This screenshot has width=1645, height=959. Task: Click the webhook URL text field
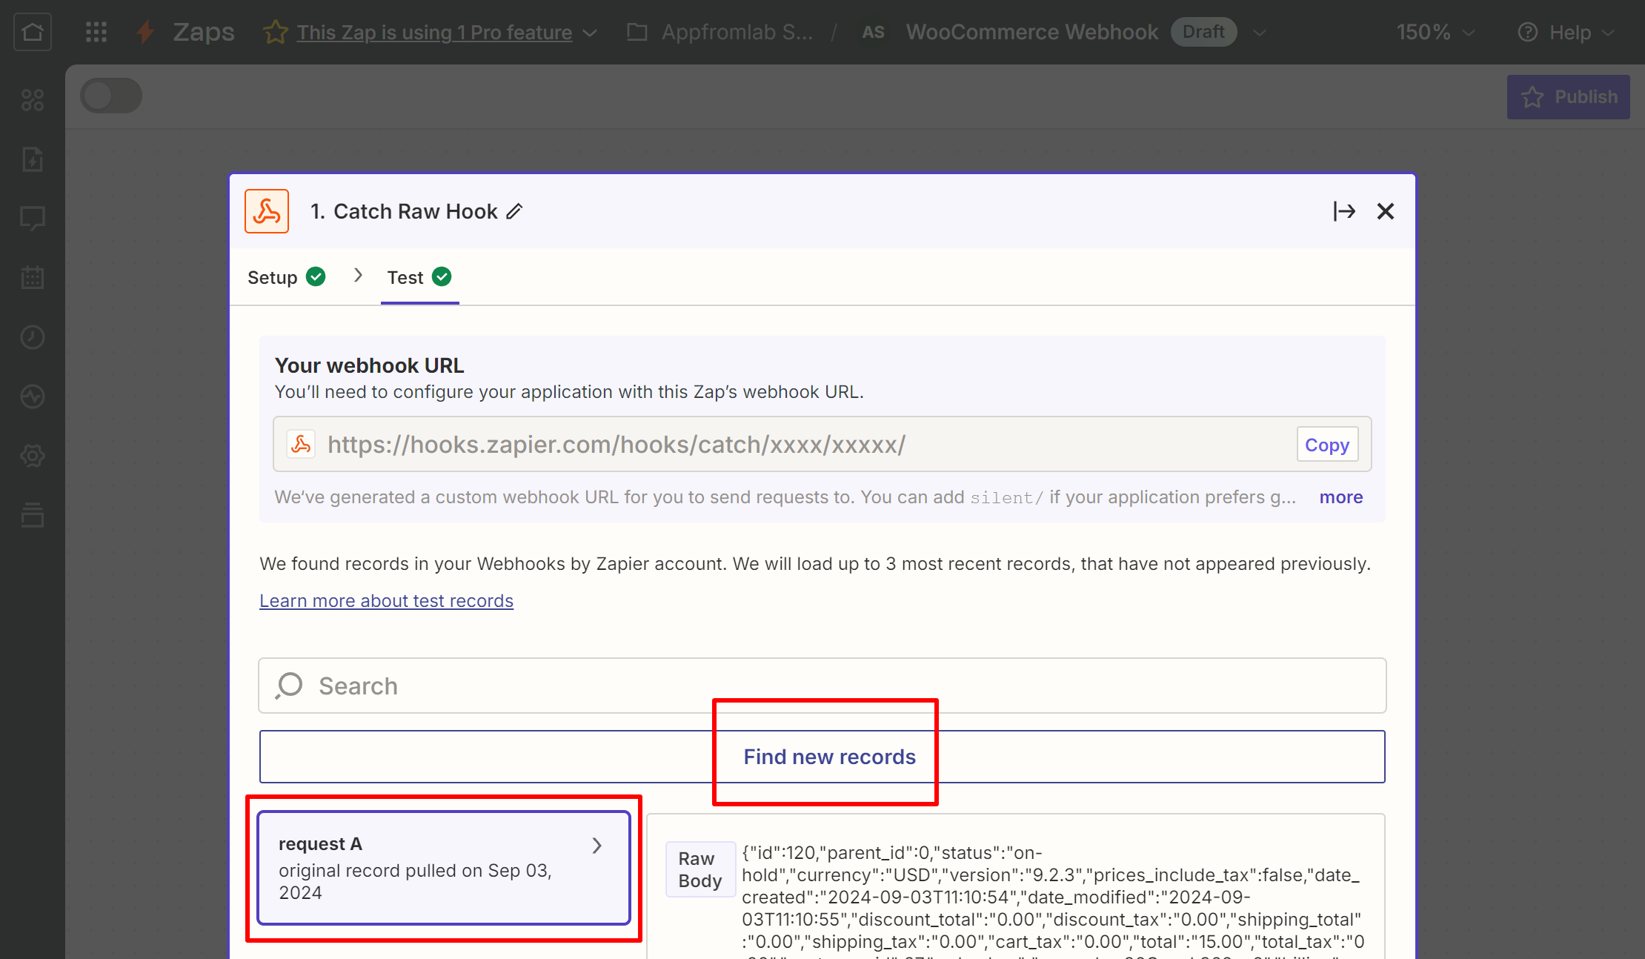click(x=822, y=444)
